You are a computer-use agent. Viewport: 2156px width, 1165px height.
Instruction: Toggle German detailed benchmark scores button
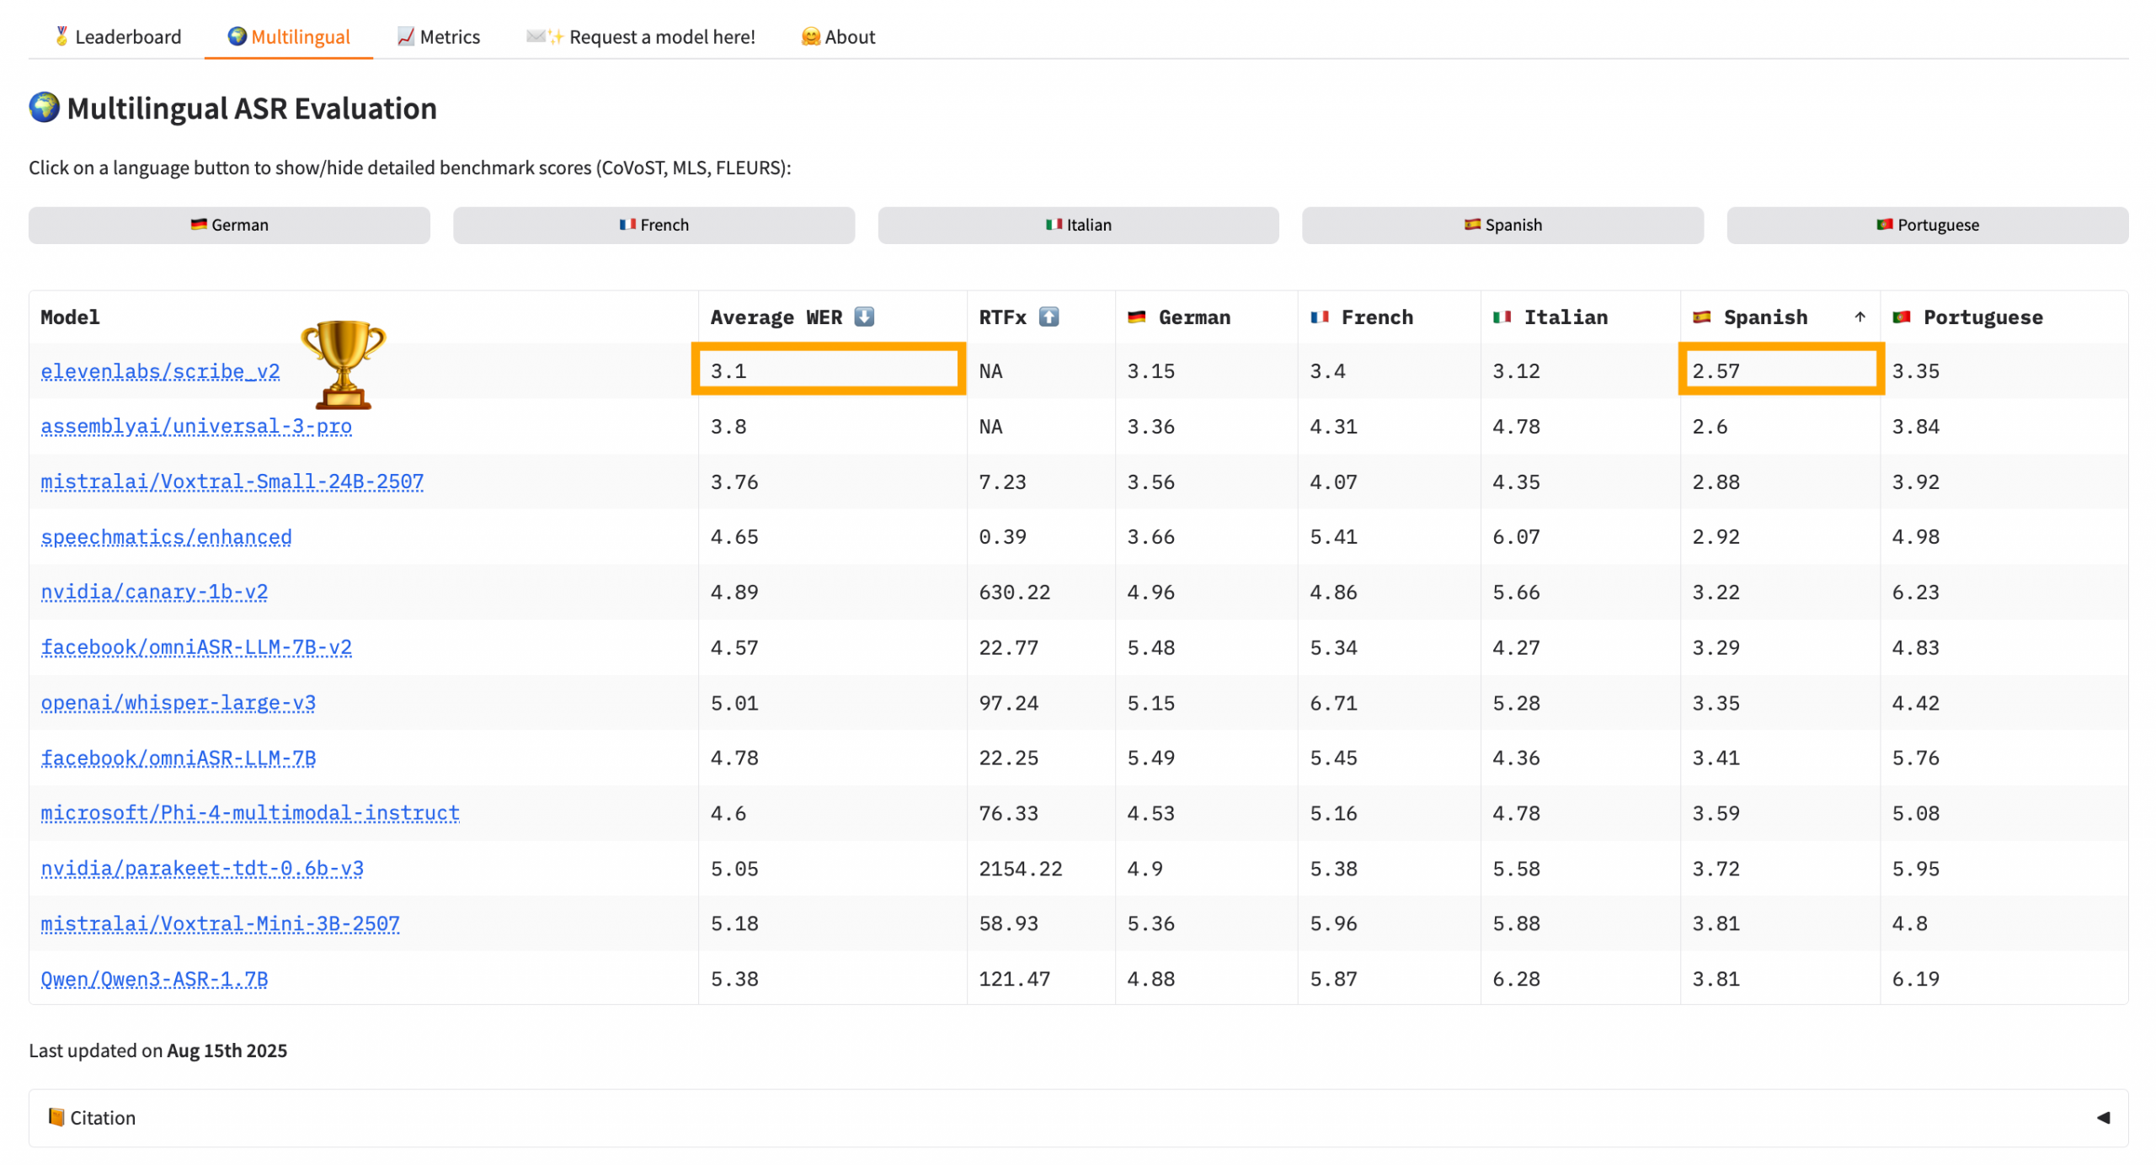coord(229,225)
